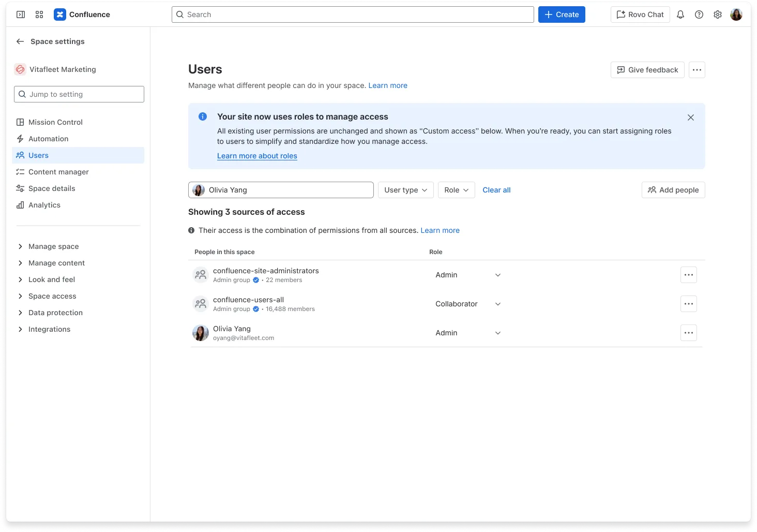Dismiss the roles info banner

coord(691,117)
